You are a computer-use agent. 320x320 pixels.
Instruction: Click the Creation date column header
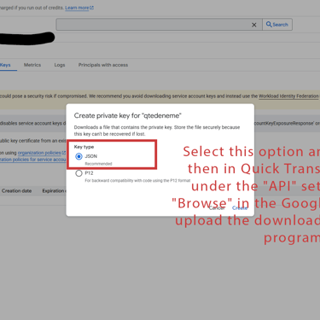[x=16, y=191]
